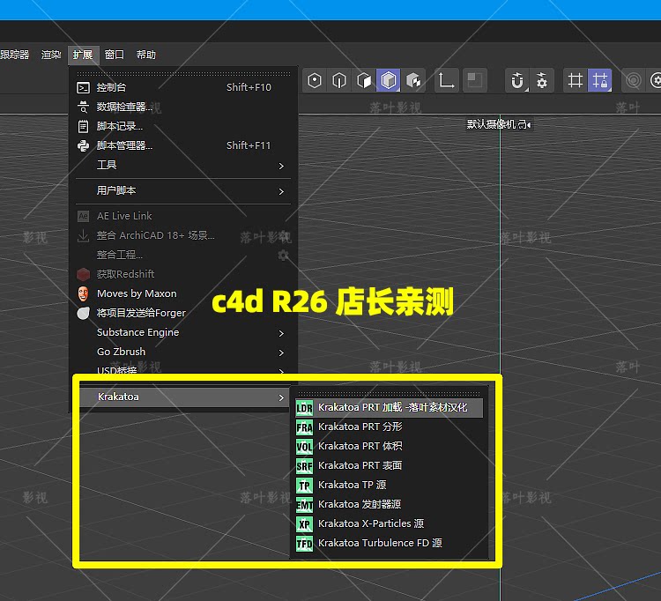Screen dimensions: 661x601
Task: Choose Krakatoa PRT 体积
Action: coord(389,446)
